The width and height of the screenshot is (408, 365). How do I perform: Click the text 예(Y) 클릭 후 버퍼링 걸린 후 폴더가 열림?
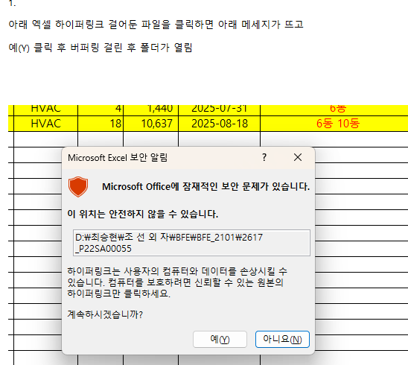click(101, 48)
